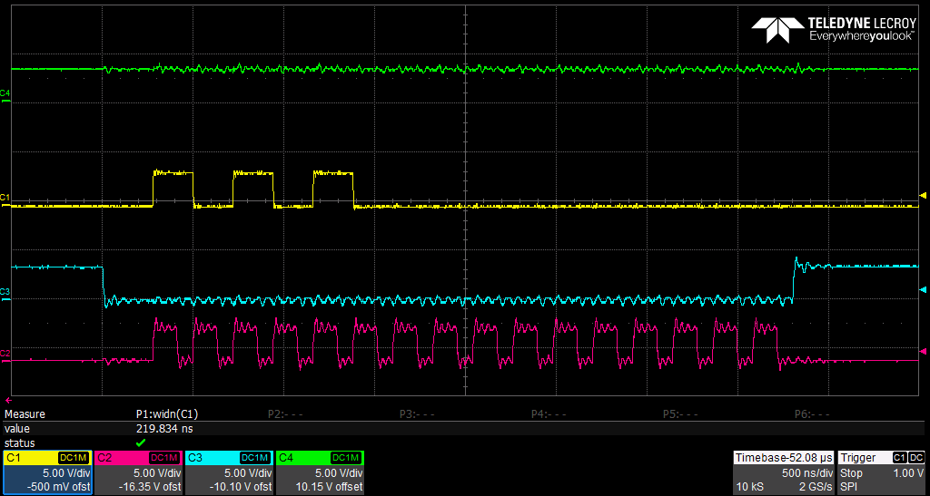This screenshot has width=930, height=496.
Task: Click the yellow trigger level arrow on right edge
Action: point(923,195)
